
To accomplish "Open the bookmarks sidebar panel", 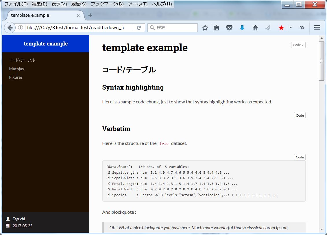I will (216, 28).
